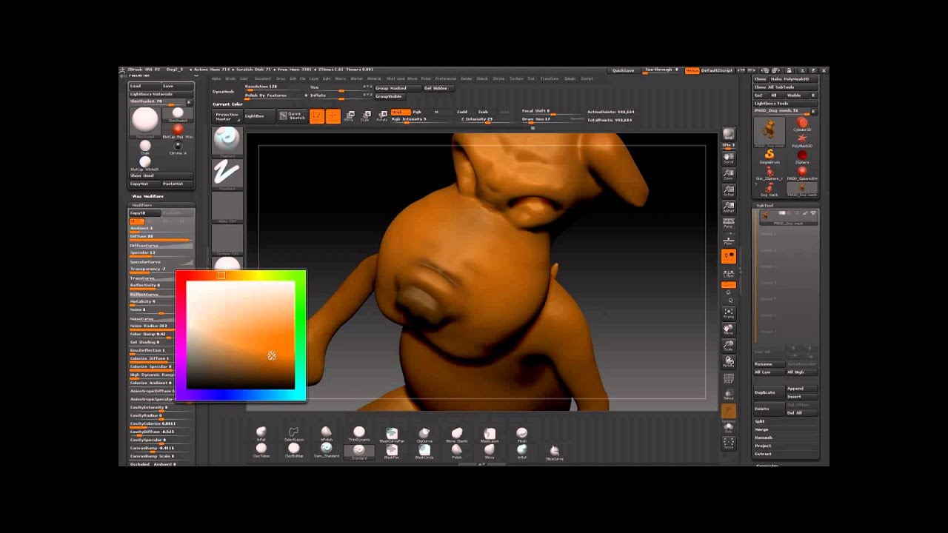
Task: Click the Actual size icon
Action: coord(729,191)
